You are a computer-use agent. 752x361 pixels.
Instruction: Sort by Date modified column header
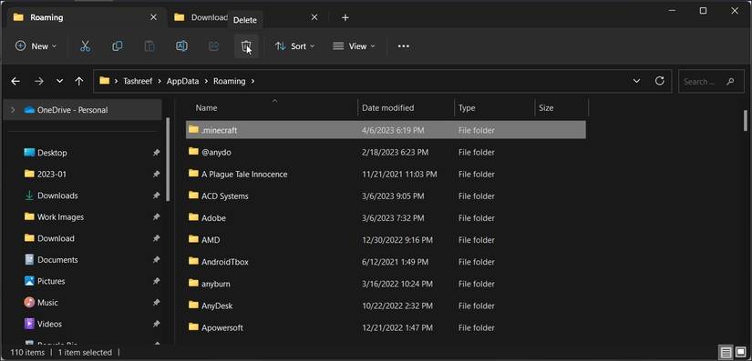(x=387, y=108)
